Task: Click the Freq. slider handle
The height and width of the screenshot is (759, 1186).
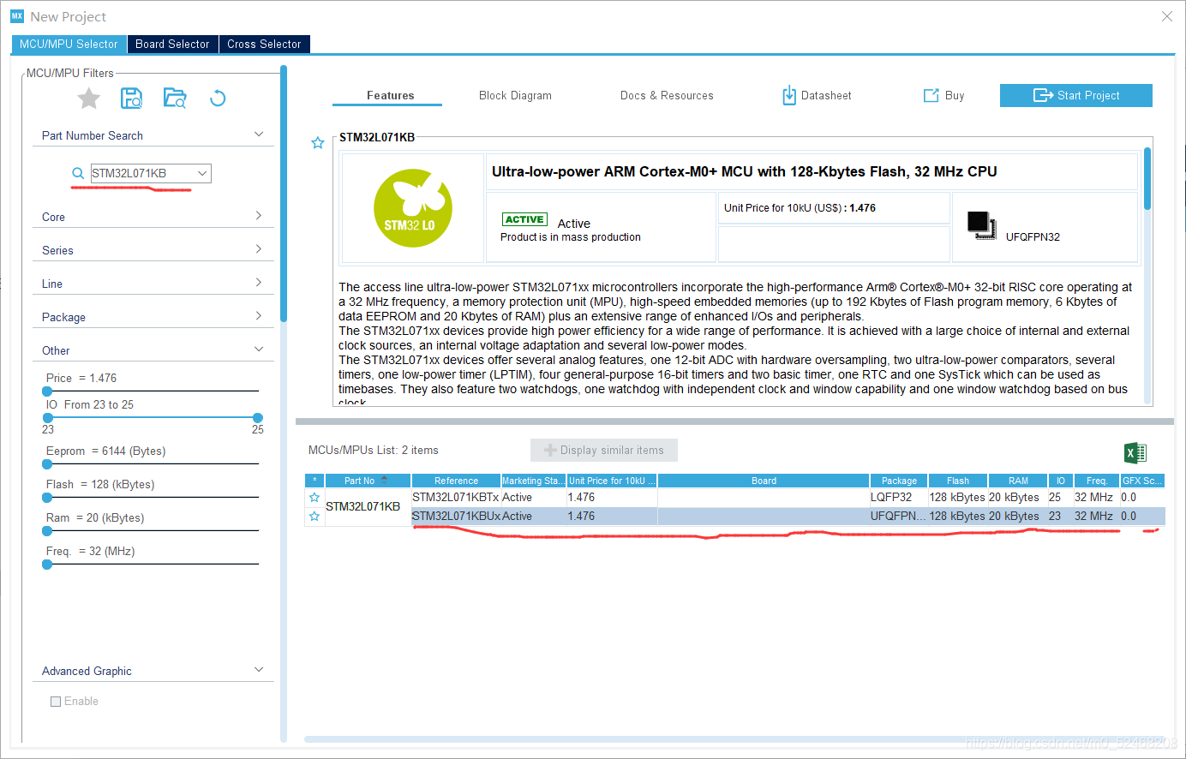Action: tap(47, 565)
